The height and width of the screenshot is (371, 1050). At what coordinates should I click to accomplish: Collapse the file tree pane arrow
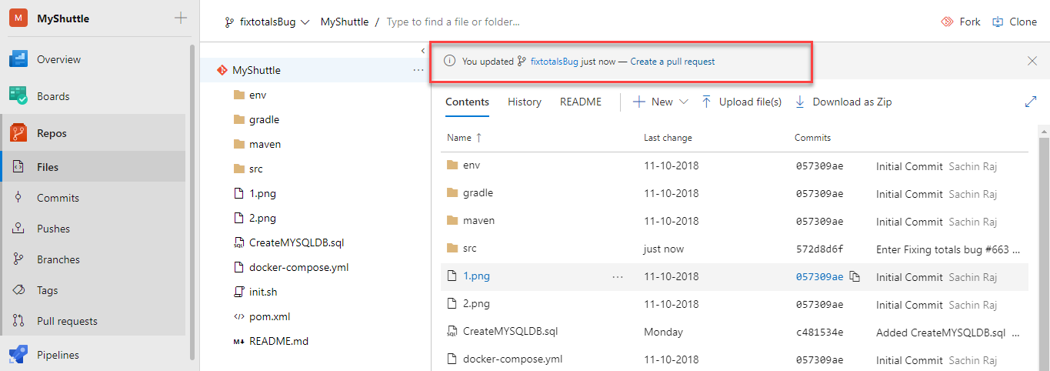[423, 51]
